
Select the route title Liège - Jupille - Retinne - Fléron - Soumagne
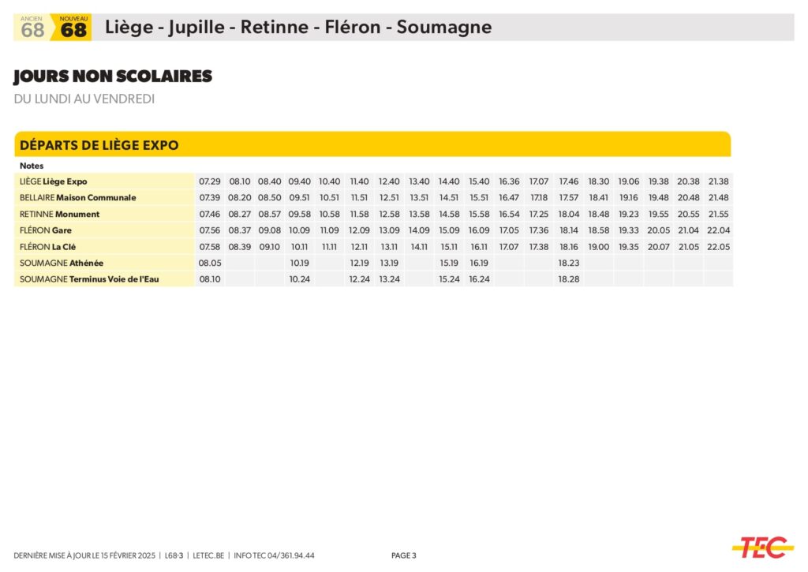pyautogui.click(x=298, y=28)
